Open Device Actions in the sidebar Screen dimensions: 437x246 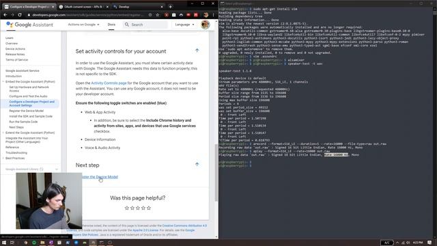pos(15,49)
